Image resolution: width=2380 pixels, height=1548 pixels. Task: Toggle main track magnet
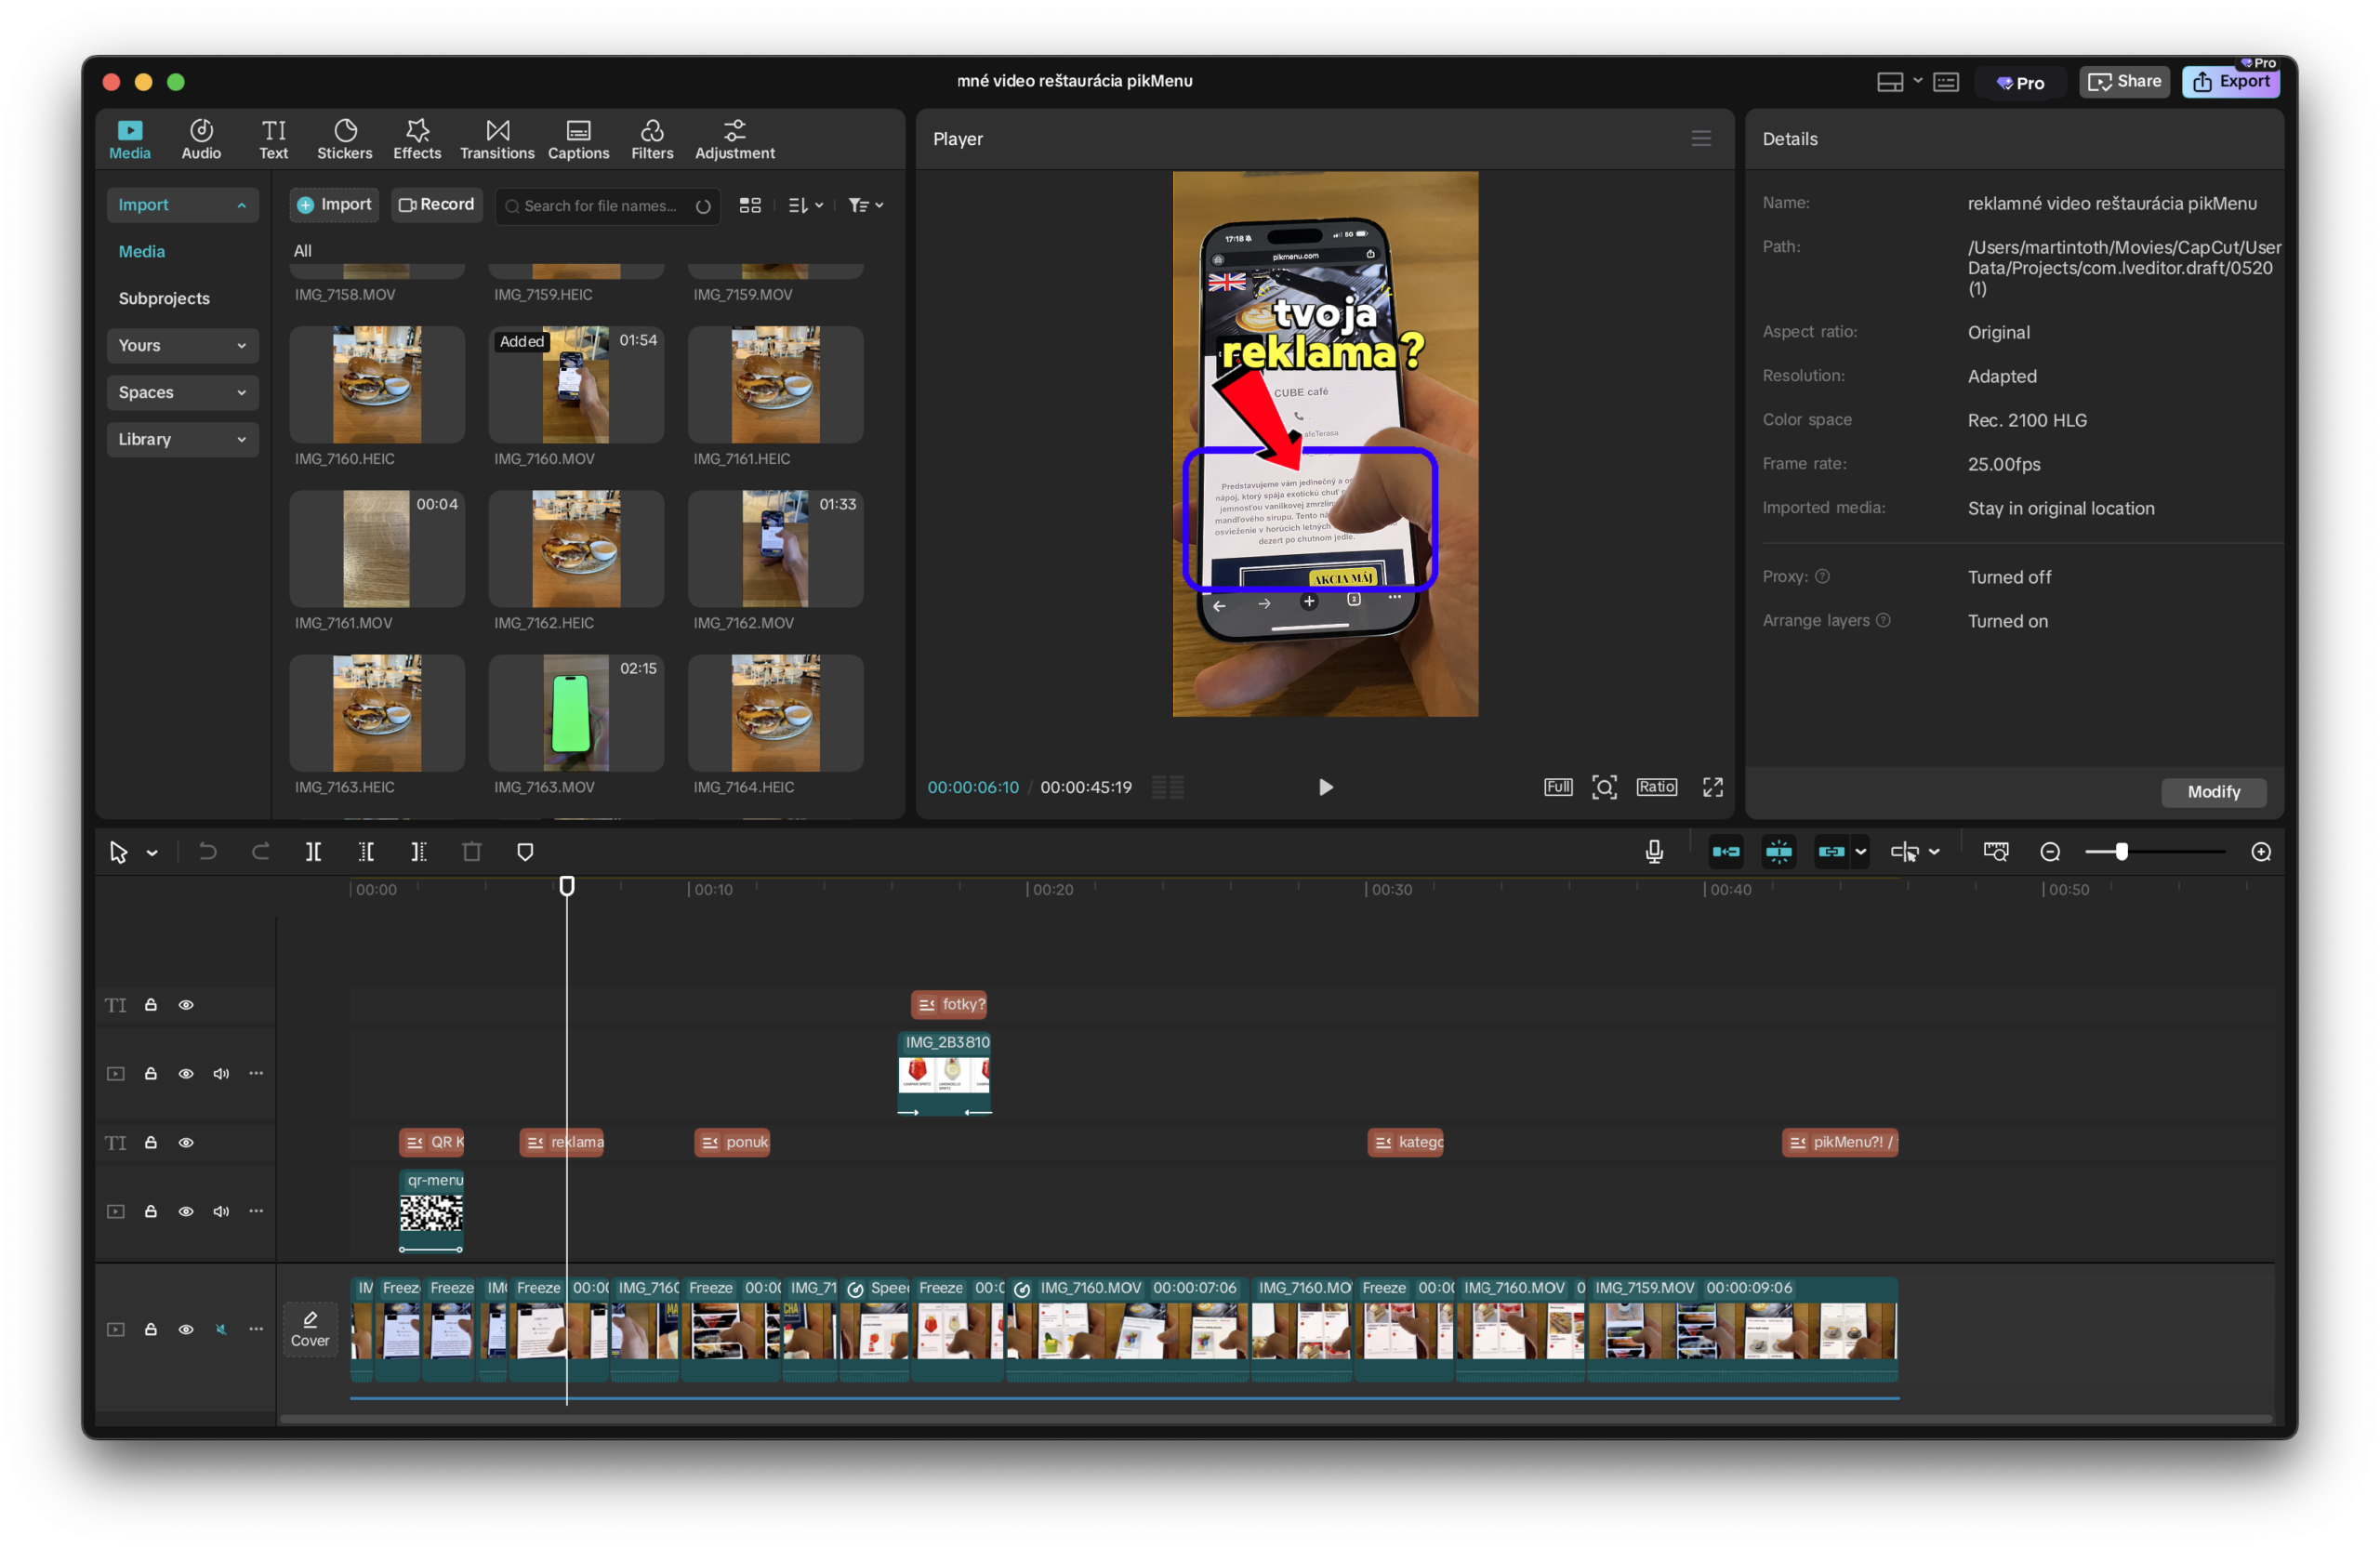pos(1725,852)
